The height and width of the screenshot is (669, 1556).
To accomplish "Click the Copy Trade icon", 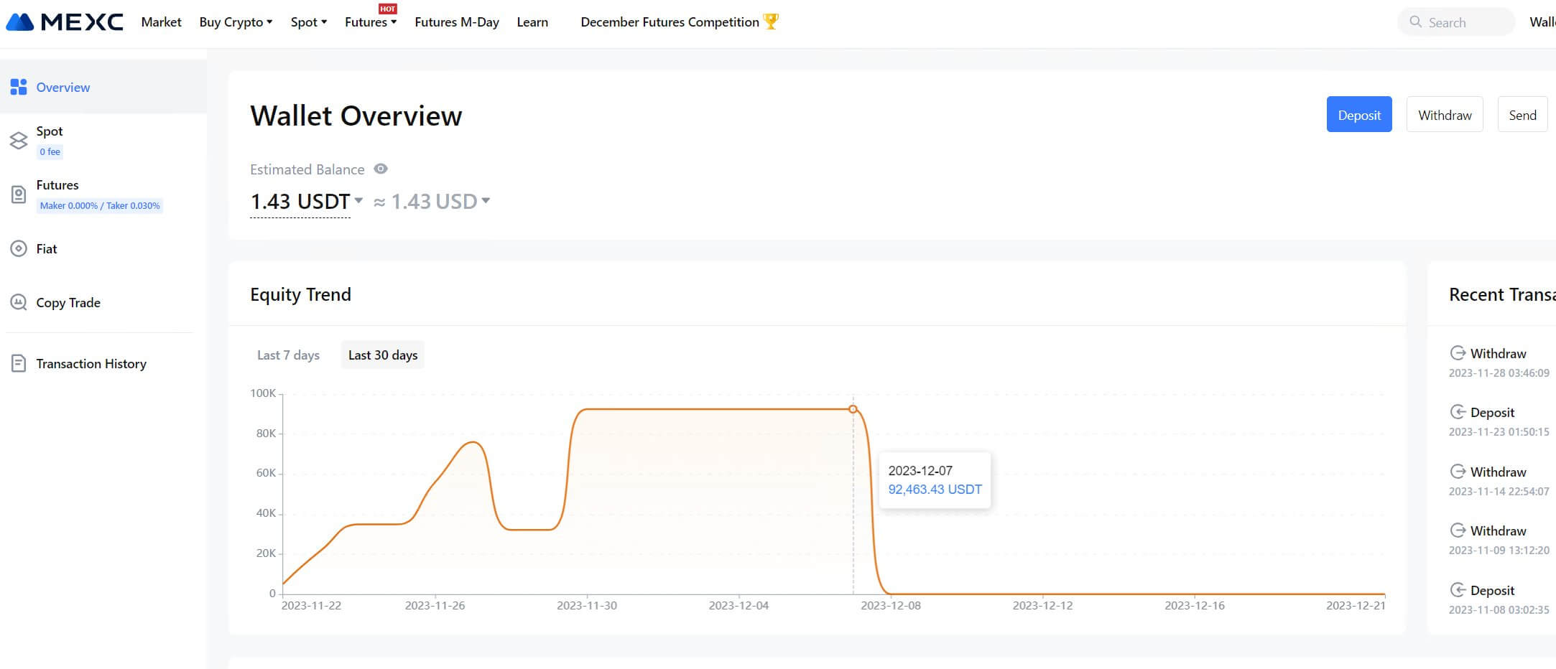I will (19, 303).
